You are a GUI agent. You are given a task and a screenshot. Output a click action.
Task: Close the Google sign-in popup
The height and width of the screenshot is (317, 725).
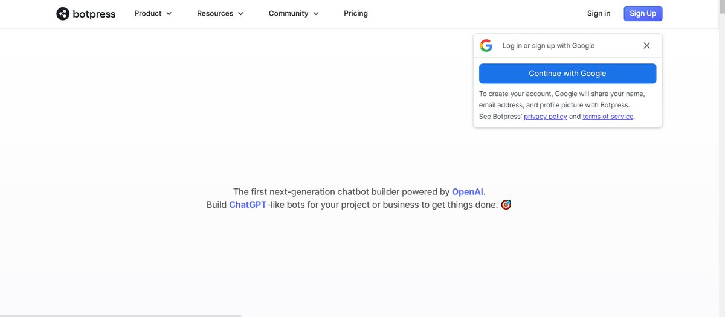point(646,46)
